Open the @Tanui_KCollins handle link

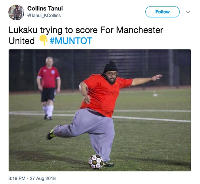44,16
